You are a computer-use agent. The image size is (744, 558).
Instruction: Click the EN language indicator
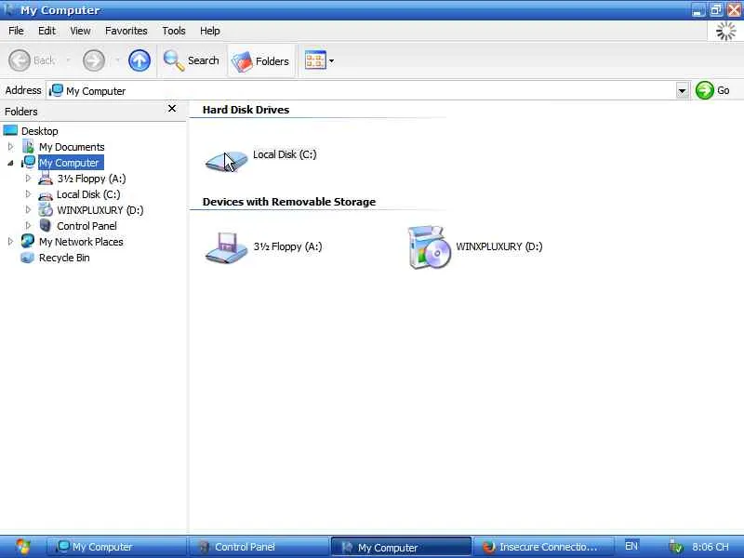(631, 546)
